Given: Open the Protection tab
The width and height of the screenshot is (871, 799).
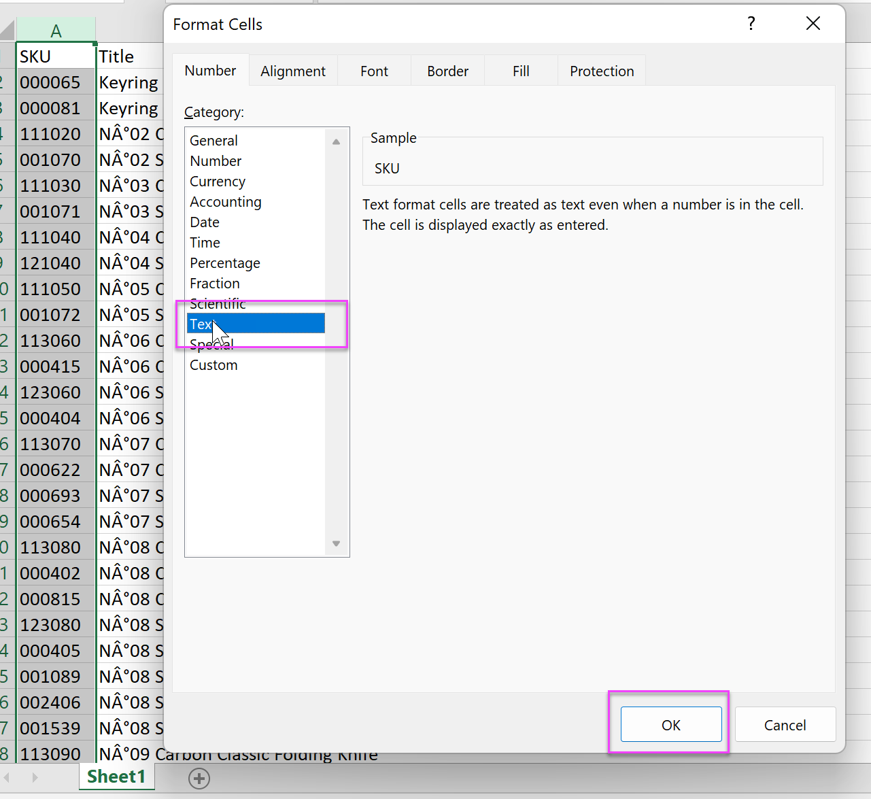Looking at the screenshot, I should [601, 71].
